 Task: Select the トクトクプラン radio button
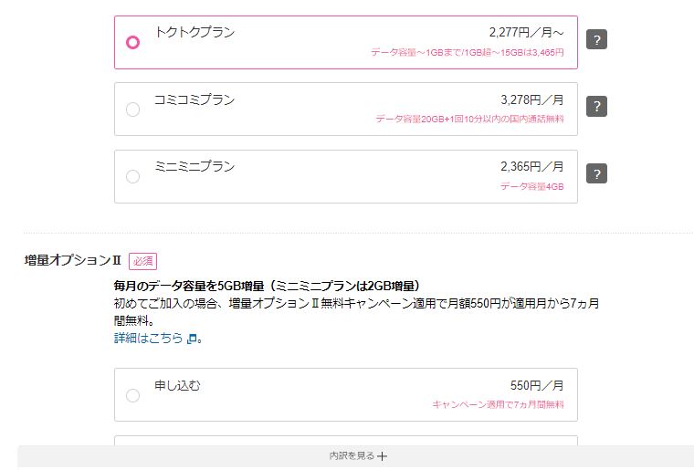pos(132,43)
